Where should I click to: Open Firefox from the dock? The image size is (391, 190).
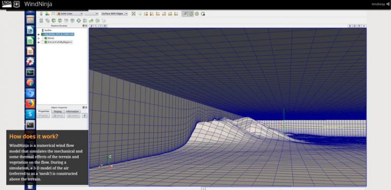click(30, 104)
